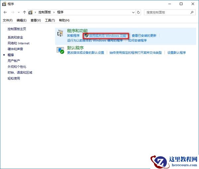
Task: Open 轻松使用 category
Action: click(x=14, y=78)
